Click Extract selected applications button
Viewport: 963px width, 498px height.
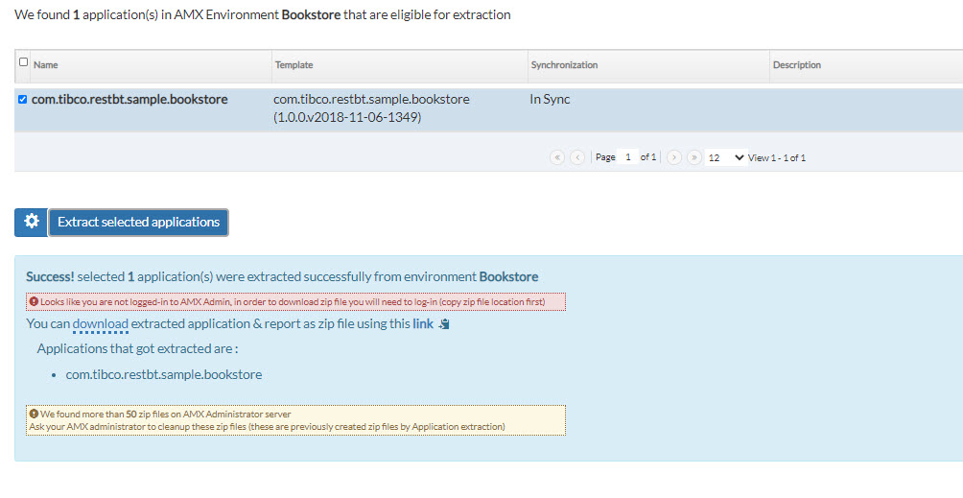138,223
